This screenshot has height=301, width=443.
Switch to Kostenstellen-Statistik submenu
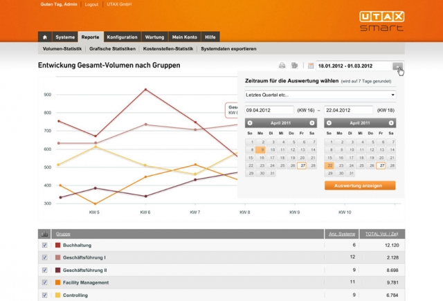click(168, 49)
